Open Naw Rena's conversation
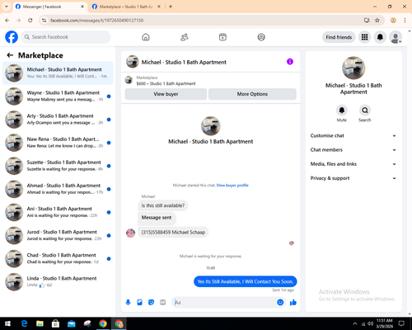 coord(58,143)
